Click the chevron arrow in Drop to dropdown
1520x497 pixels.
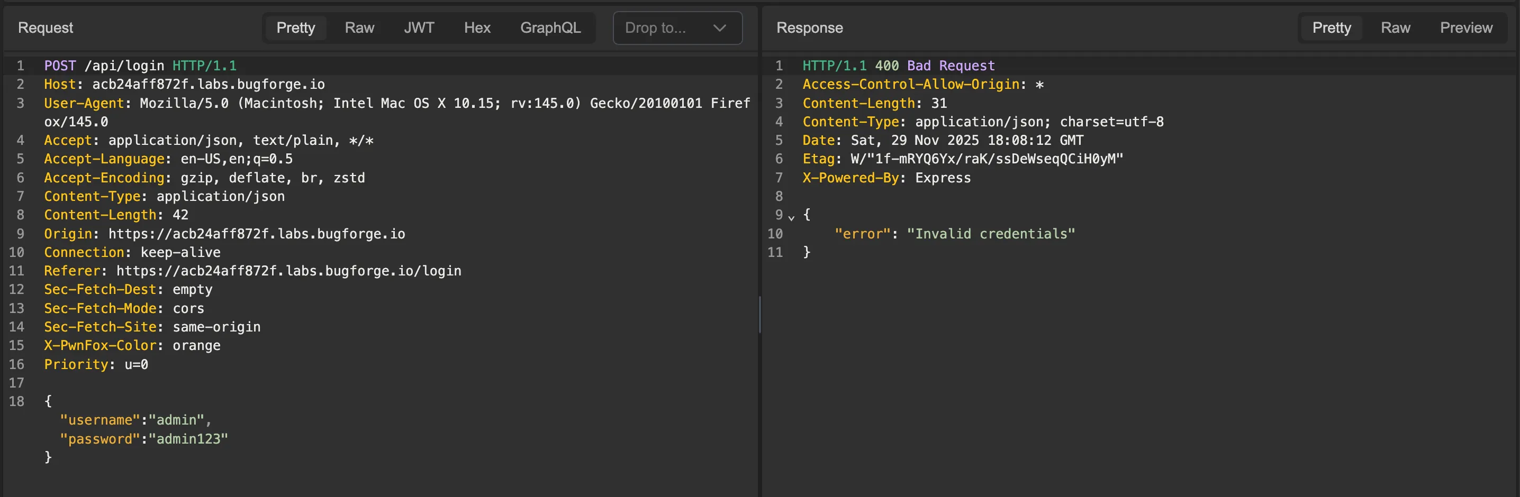pyautogui.click(x=719, y=27)
